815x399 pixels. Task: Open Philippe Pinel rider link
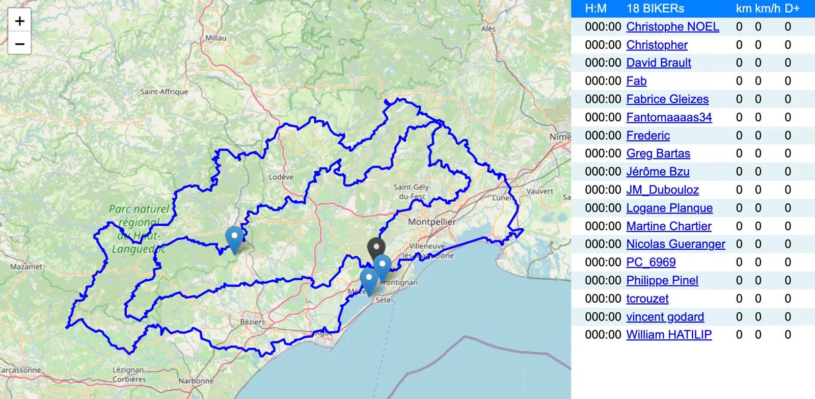(x=662, y=280)
